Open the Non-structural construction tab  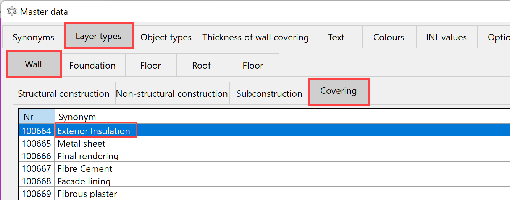tap(172, 93)
